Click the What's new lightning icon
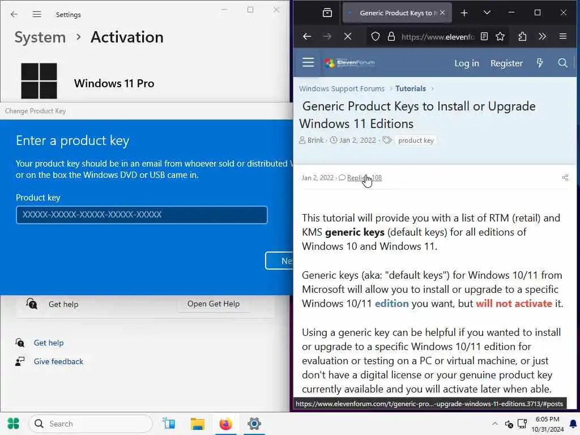The height and width of the screenshot is (435, 580). click(540, 63)
